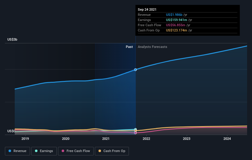
Task: Click the 2023 x-axis label
Action: pyautogui.click(x=187, y=139)
